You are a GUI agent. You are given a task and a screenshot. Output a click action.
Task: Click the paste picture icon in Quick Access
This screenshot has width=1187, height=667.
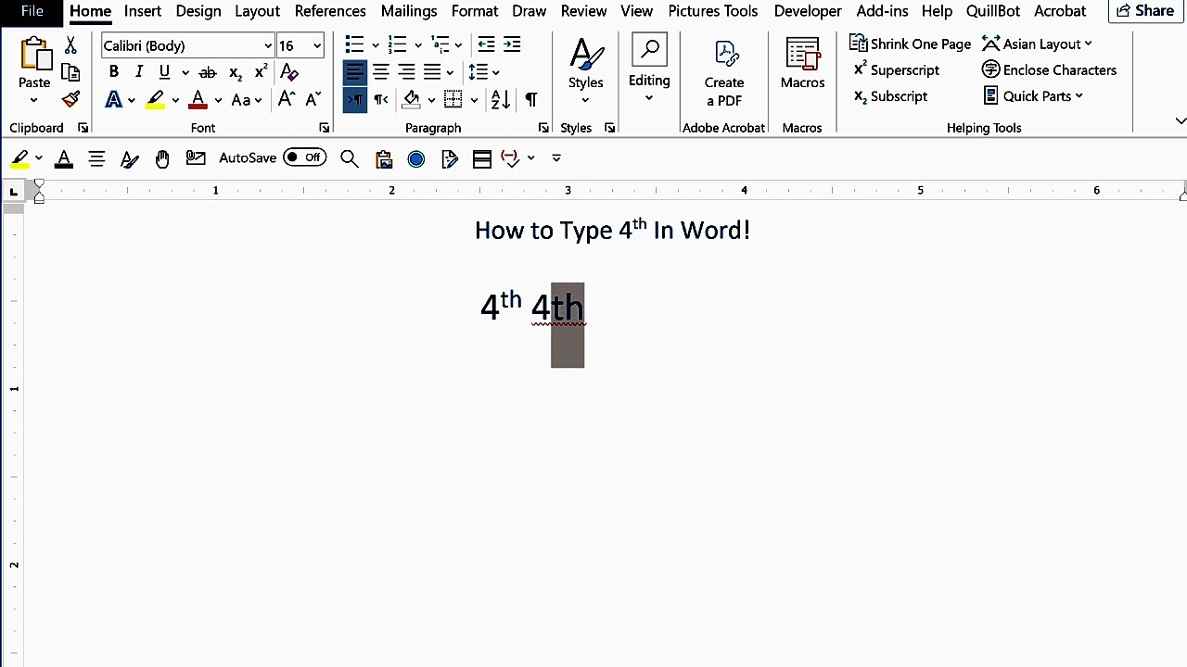coord(384,158)
